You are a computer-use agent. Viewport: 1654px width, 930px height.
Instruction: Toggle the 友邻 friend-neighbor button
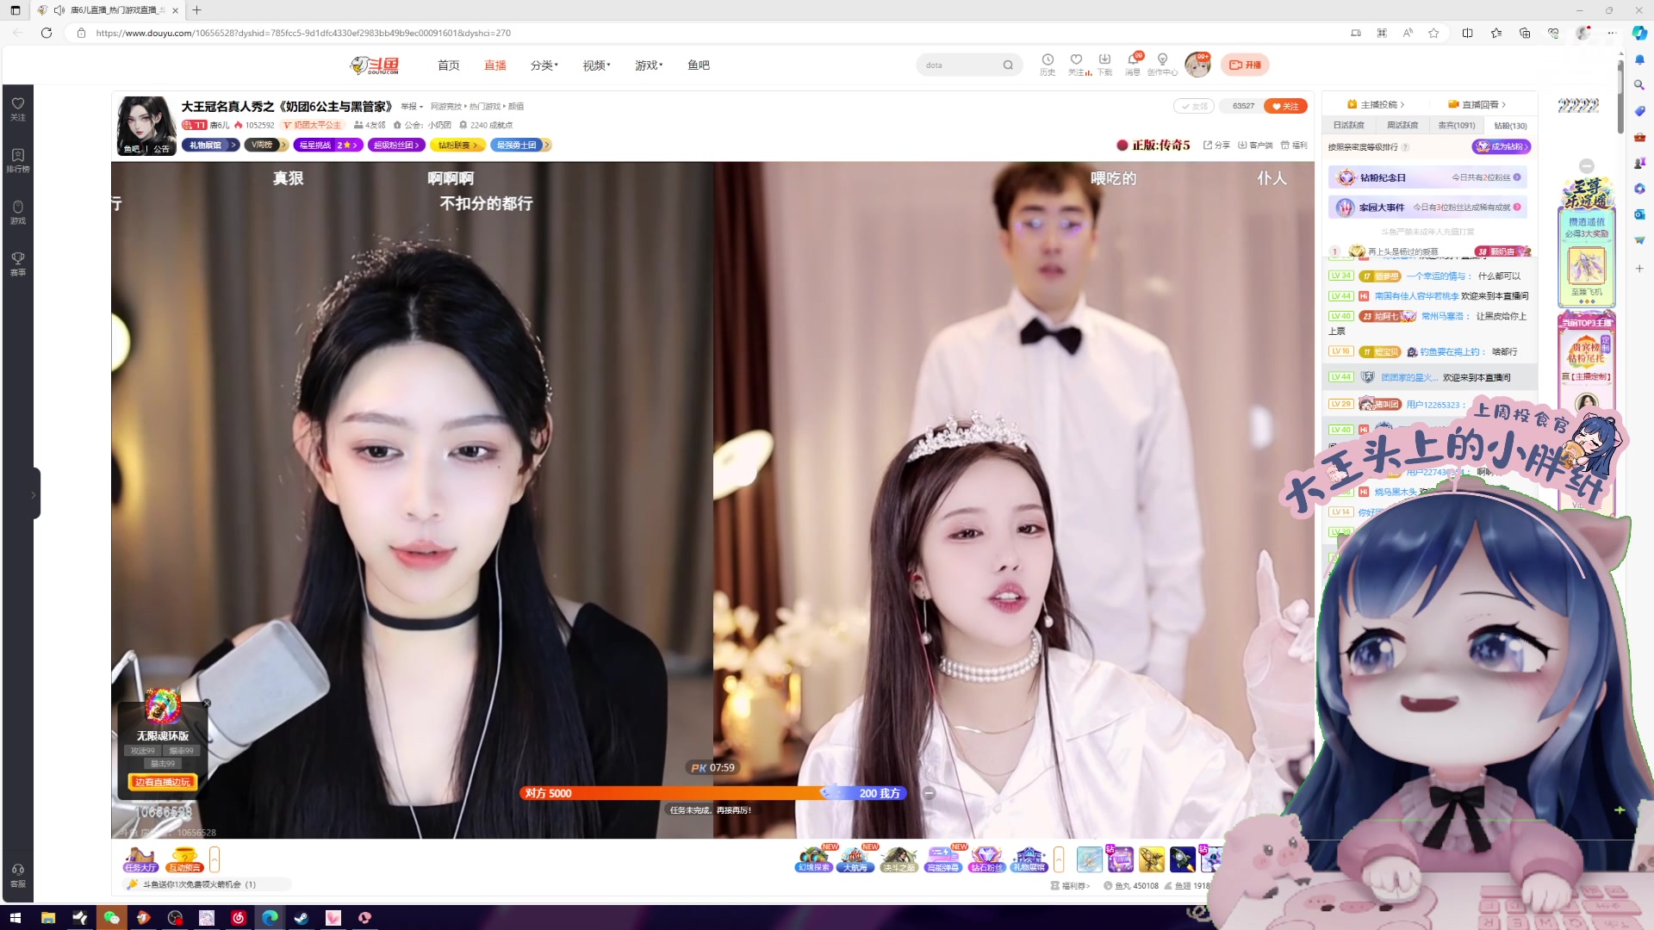(1194, 106)
